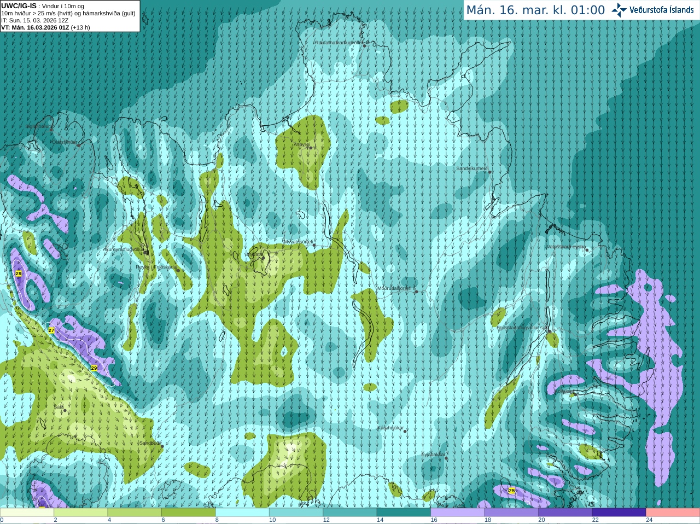Screen dimensions: 700x524
Task: Click the 22–24 m/s dark indigo legend swatch
Action: pos(619,513)
